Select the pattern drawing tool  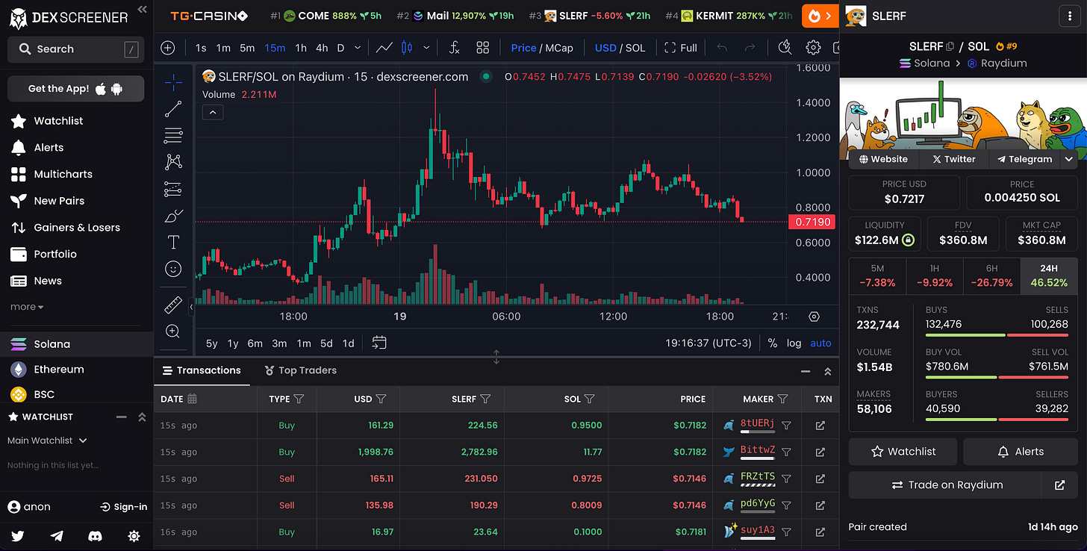pyautogui.click(x=173, y=162)
